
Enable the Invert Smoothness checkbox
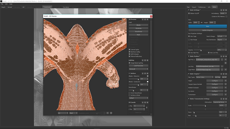[129, 93]
